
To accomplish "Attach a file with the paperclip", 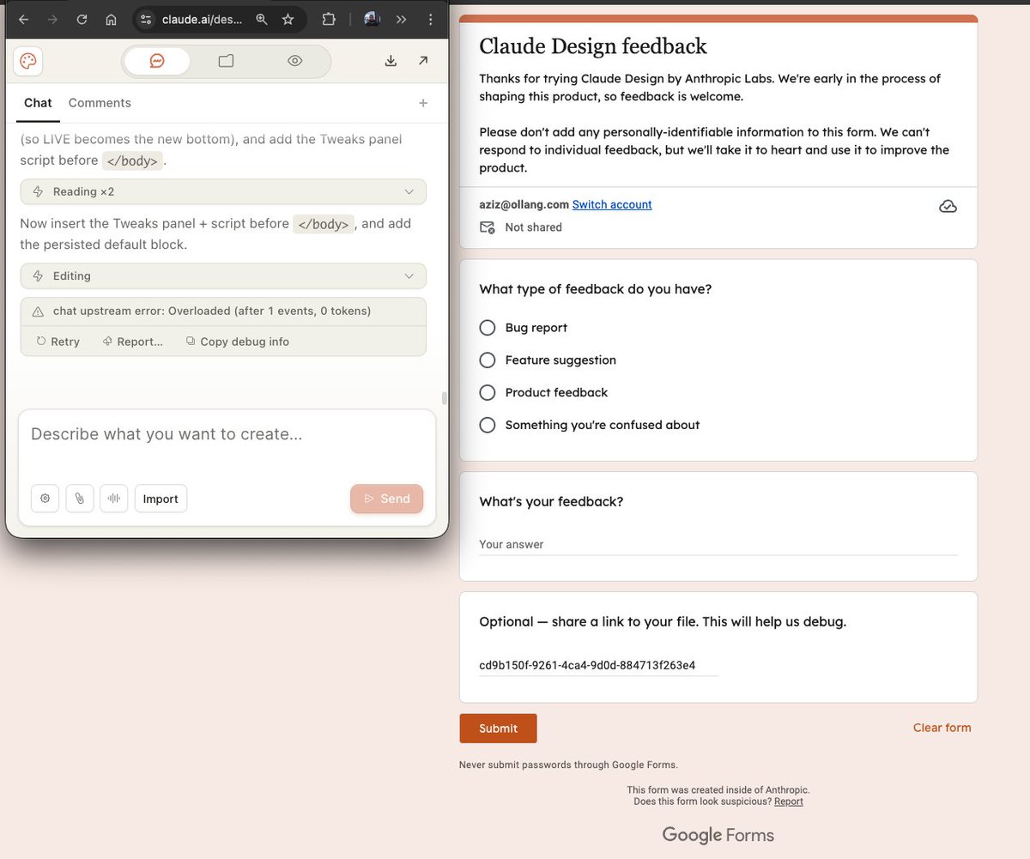I will coord(80,499).
